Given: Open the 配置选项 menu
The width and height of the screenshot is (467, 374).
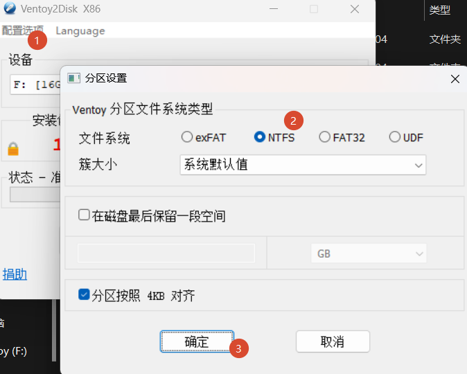Looking at the screenshot, I should [23, 30].
